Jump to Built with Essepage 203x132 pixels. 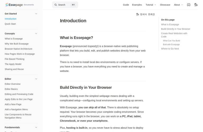(x=171, y=44)
